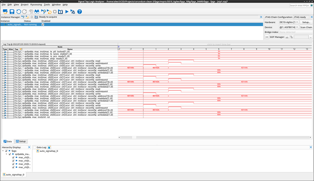Expand the mac_rx_pcs_ready[1..0] bus
The height and width of the screenshot is (181, 314).
(x=23, y=56)
